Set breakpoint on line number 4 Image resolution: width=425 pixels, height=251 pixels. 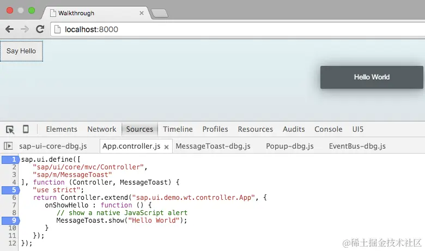click(14, 182)
